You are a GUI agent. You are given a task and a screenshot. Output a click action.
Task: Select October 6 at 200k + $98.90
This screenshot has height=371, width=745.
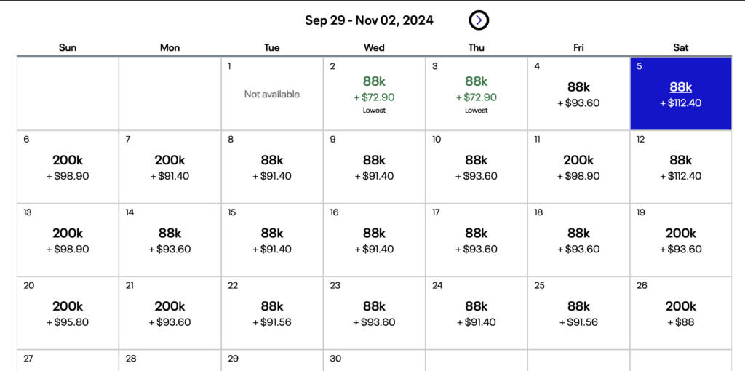click(x=68, y=167)
